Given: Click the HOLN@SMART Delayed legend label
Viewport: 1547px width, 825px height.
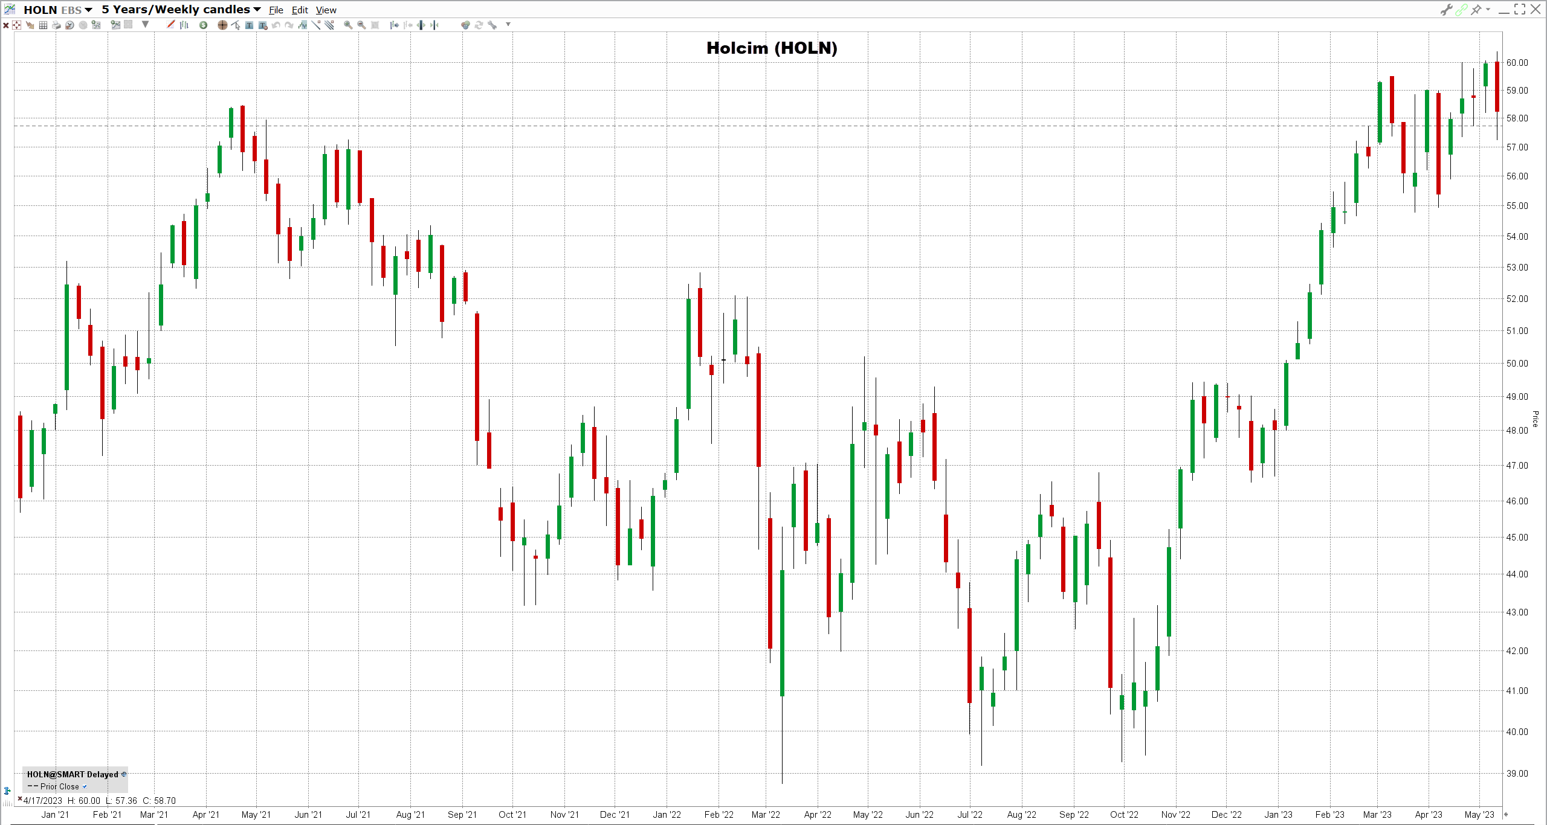Looking at the screenshot, I should [73, 774].
